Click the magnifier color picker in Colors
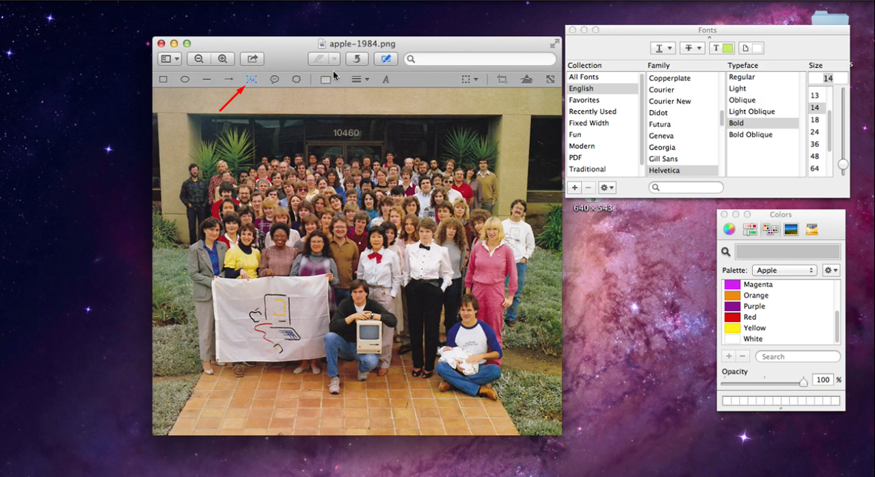 click(x=726, y=251)
